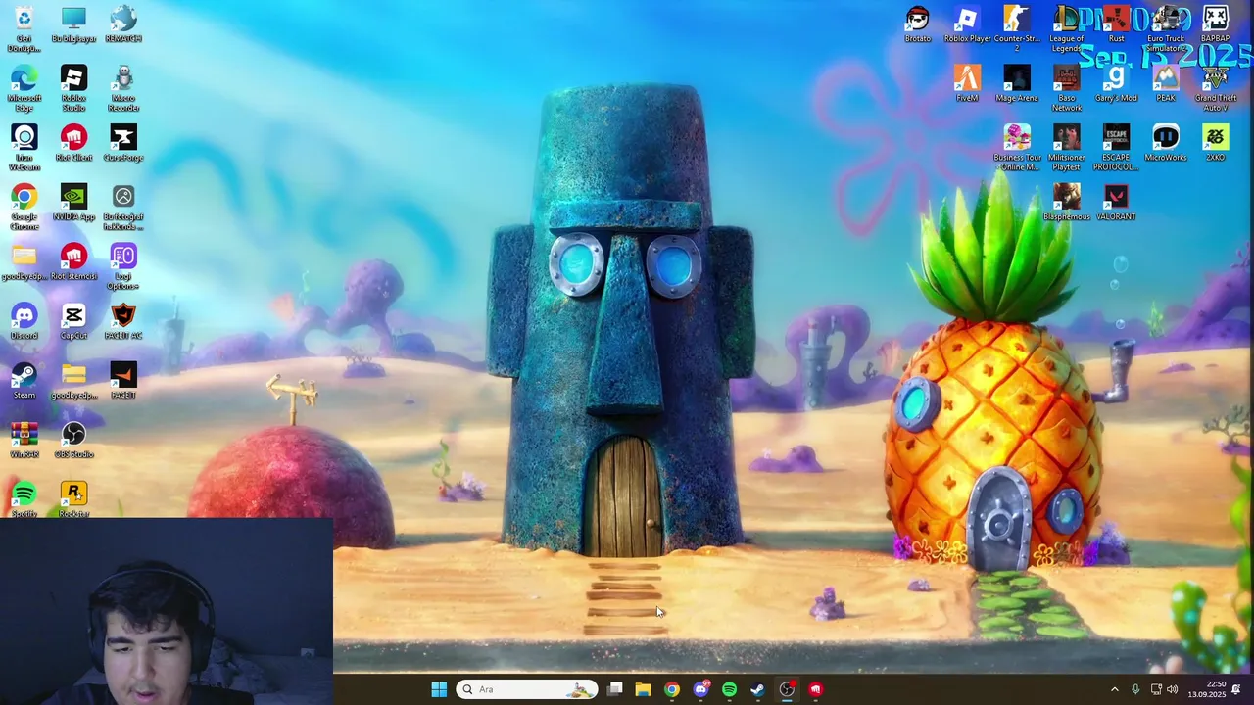Launch the Euro Truck Simulator 2 shortcut
Viewport: 1254px width, 705px height.
[1166, 28]
